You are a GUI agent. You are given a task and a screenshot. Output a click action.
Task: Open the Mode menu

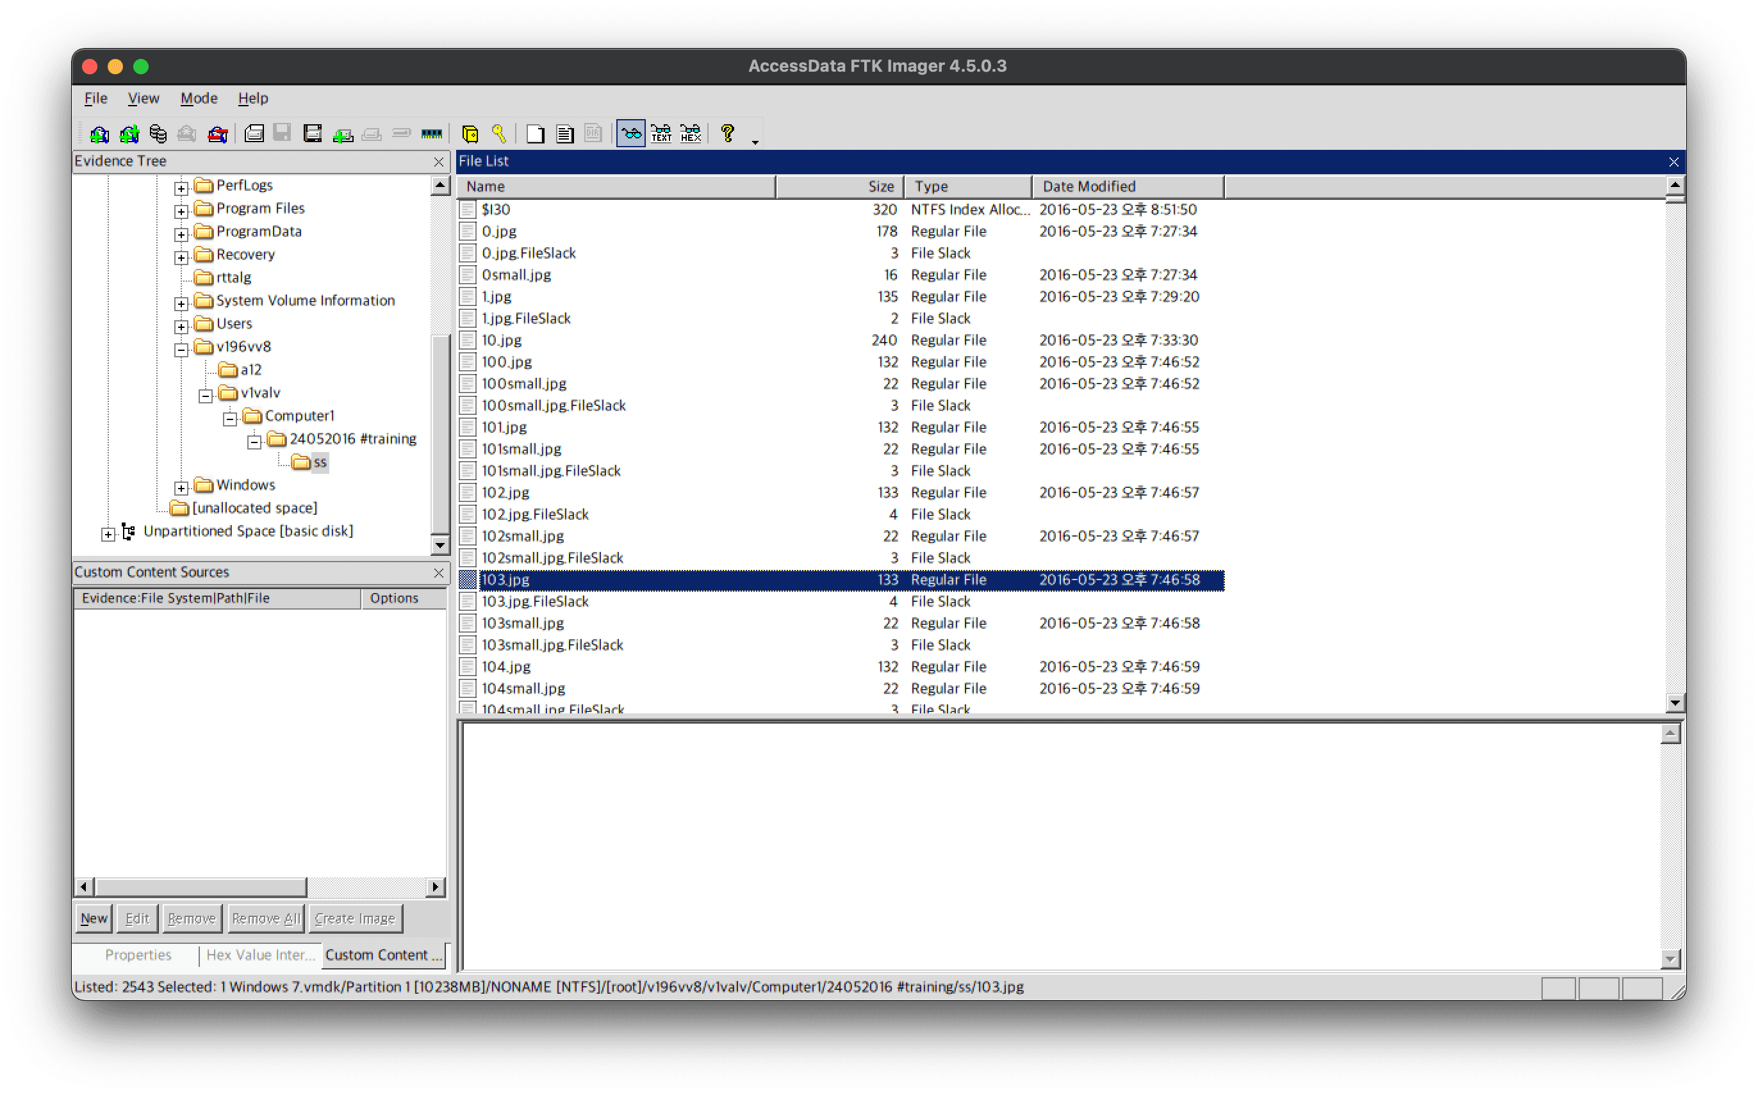(199, 99)
